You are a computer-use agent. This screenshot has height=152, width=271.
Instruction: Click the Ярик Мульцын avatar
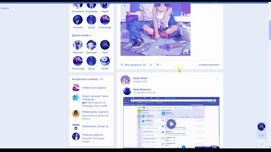[127, 91]
